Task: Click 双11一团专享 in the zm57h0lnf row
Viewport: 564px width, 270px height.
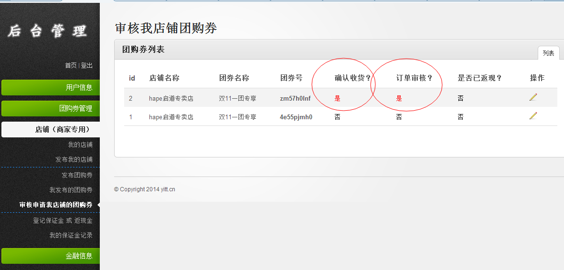Action: click(237, 99)
